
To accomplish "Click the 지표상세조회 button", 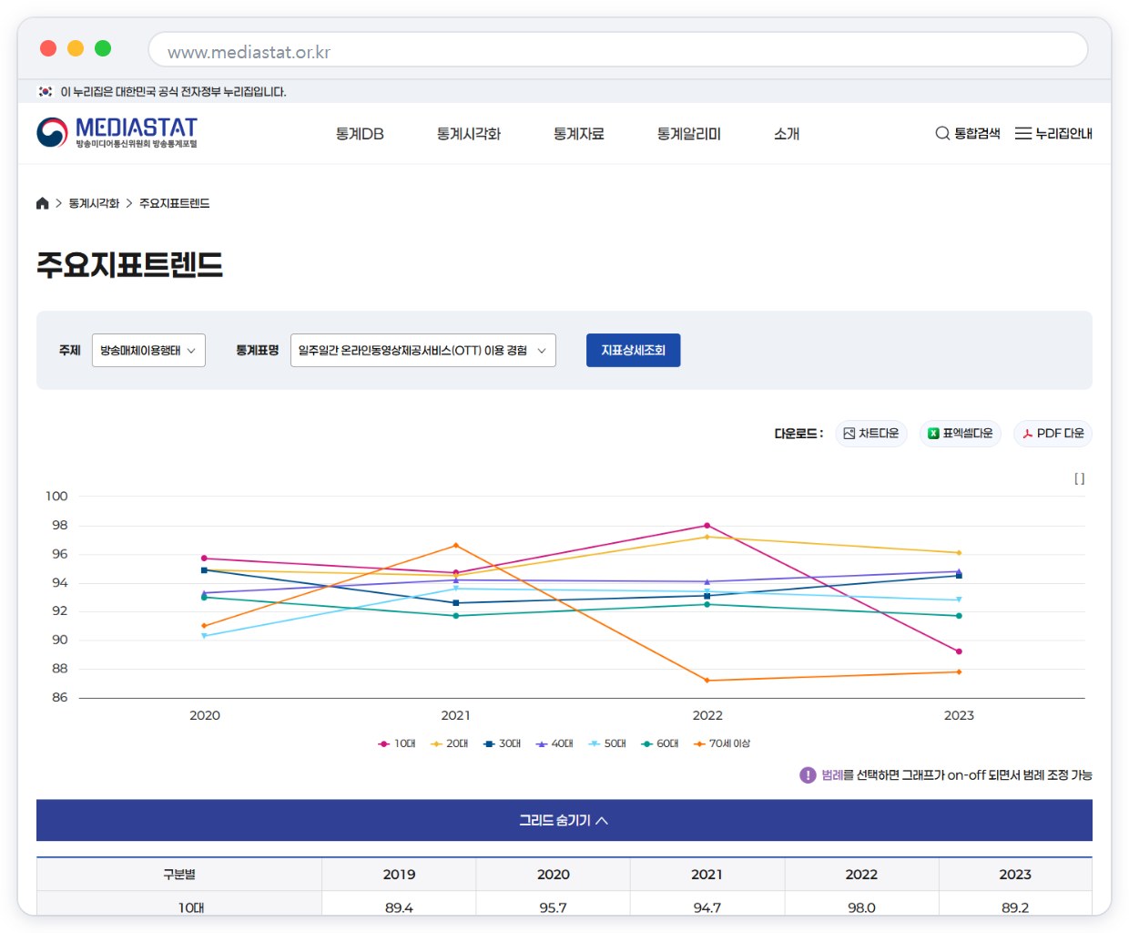I will (634, 351).
